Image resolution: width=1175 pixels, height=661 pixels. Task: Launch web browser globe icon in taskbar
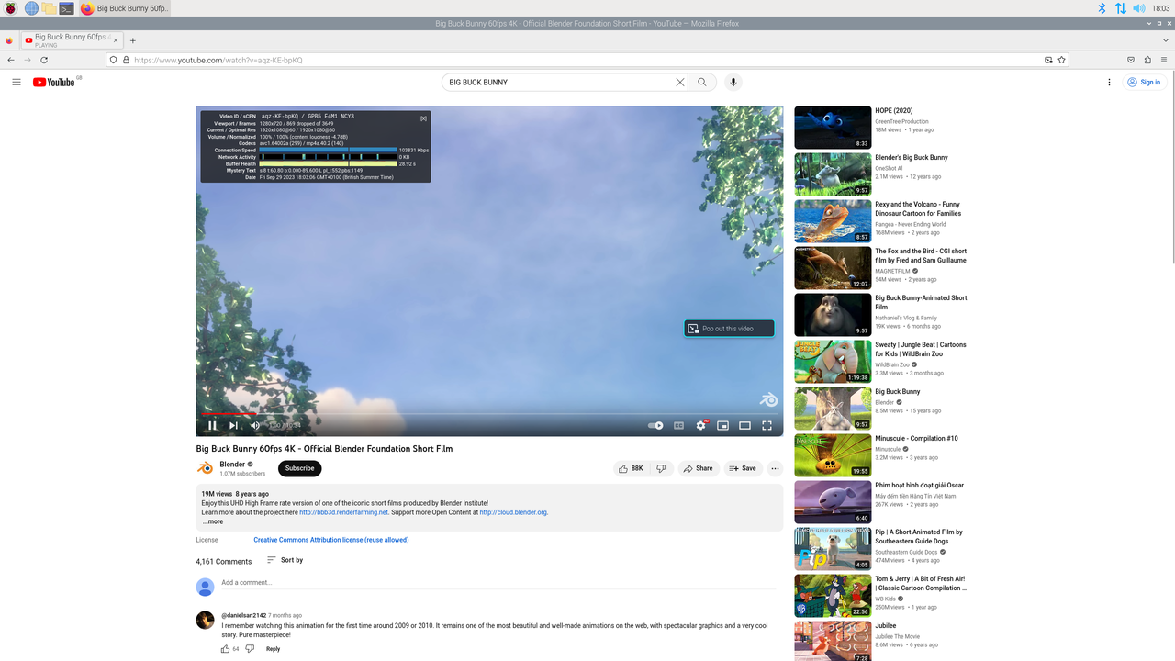[31, 8]
